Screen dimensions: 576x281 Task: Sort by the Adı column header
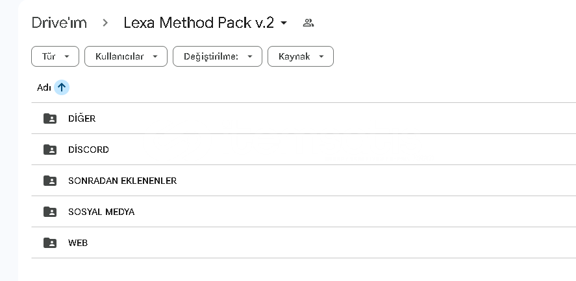tap(44, 88)
